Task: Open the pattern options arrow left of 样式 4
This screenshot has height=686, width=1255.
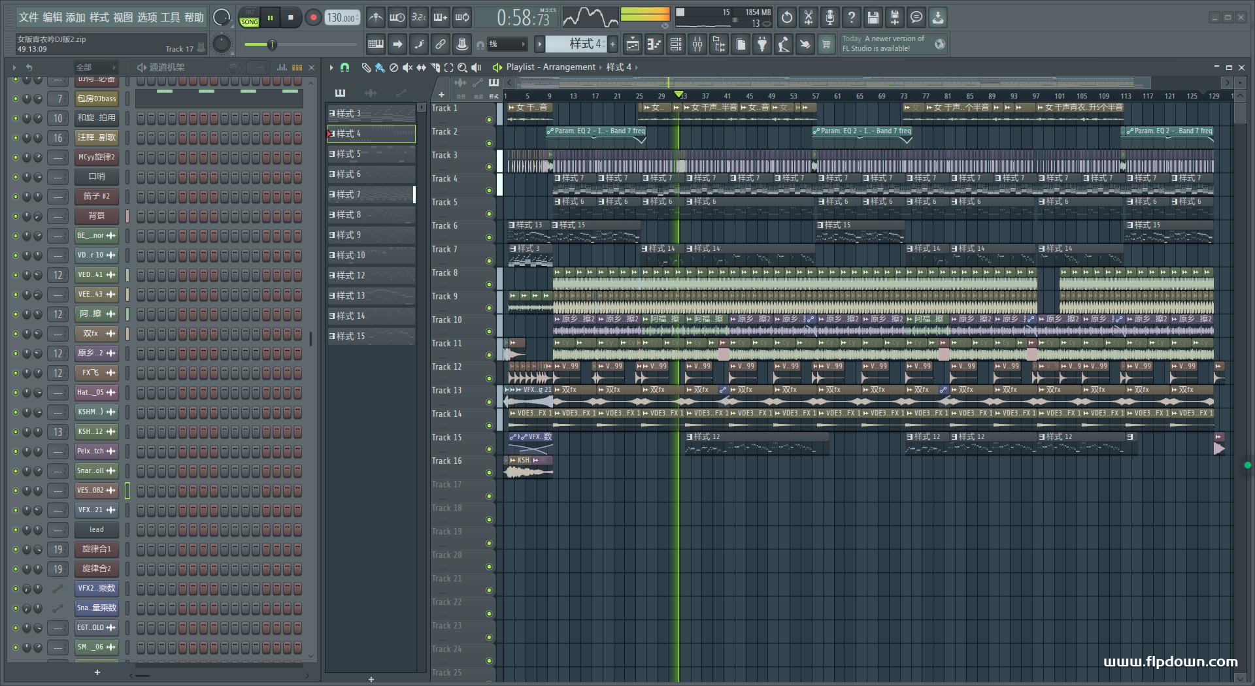Action: point(539,44)
